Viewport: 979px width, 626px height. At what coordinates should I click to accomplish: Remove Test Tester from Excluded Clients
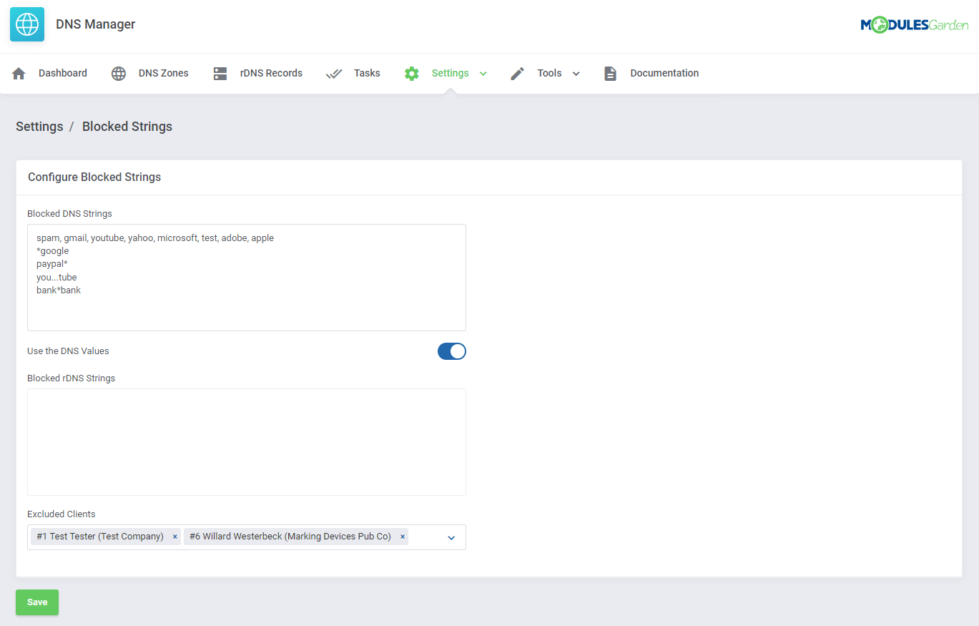[x=174, y=537]
